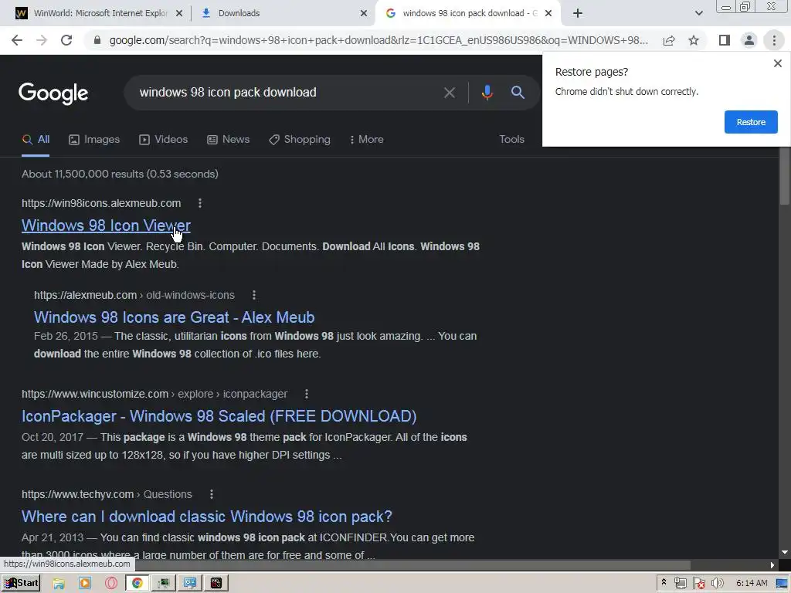Click horizontal scroll right arrow
Image resolution: width=791 pixels, height=593 pixels.
(772, 564)
